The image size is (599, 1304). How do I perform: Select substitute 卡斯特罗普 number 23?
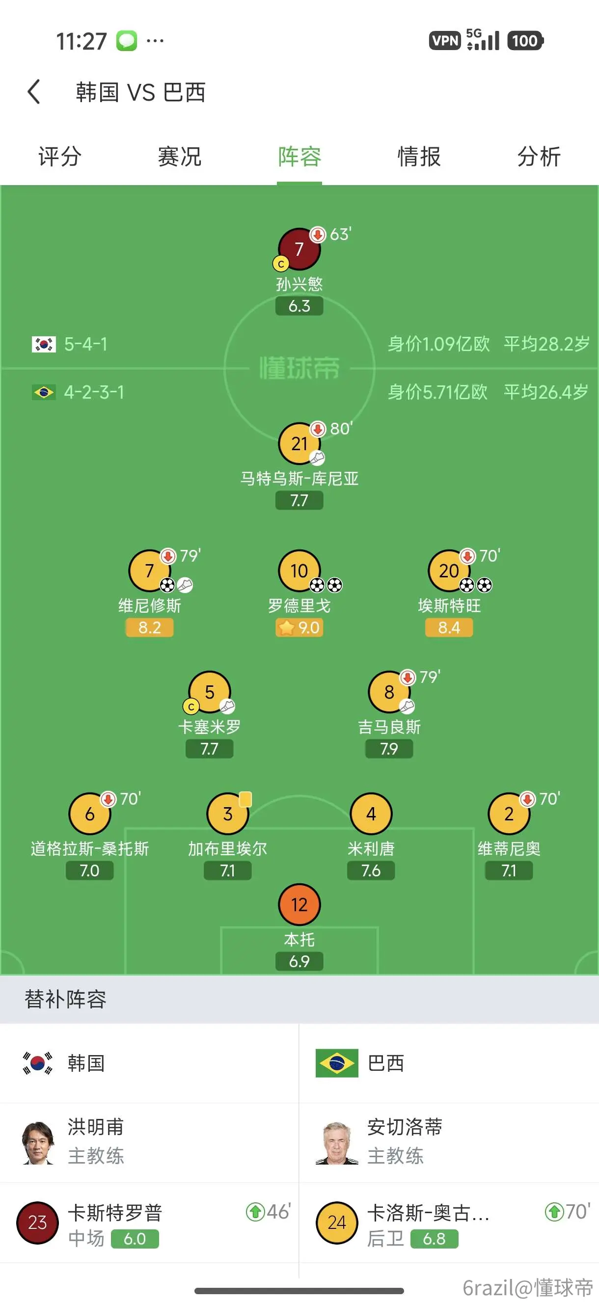point(149,1223)
